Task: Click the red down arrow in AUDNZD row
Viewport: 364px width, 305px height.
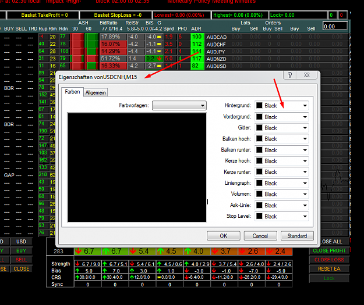Action: (159, 59)
